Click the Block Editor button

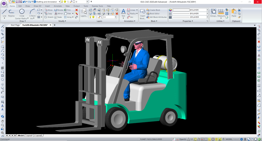click(x=153, y=14)
